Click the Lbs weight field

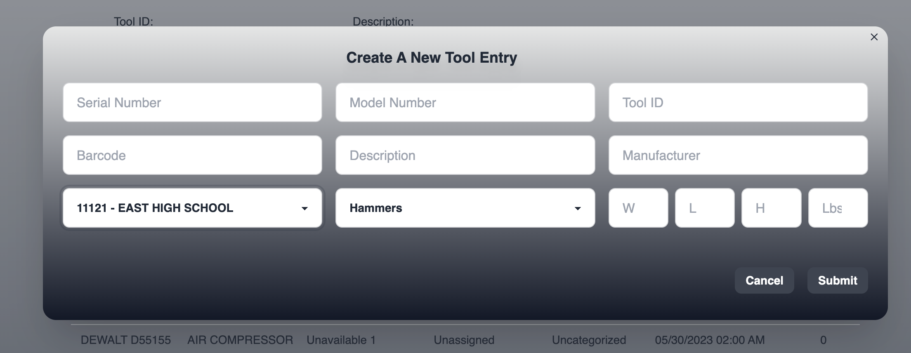tap(838, 208)
